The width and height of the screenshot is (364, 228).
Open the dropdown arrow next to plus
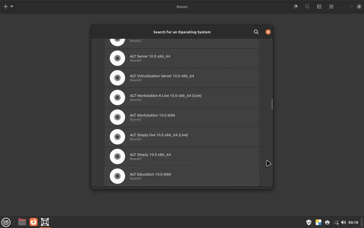12,7
